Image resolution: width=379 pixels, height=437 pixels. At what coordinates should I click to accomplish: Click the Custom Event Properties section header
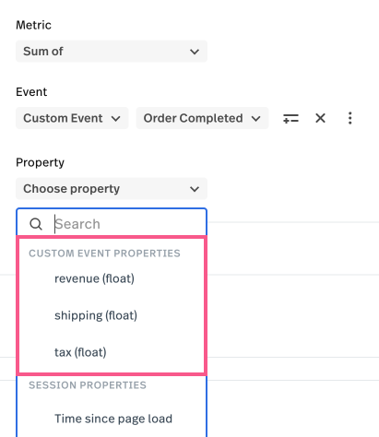(104, 254)
